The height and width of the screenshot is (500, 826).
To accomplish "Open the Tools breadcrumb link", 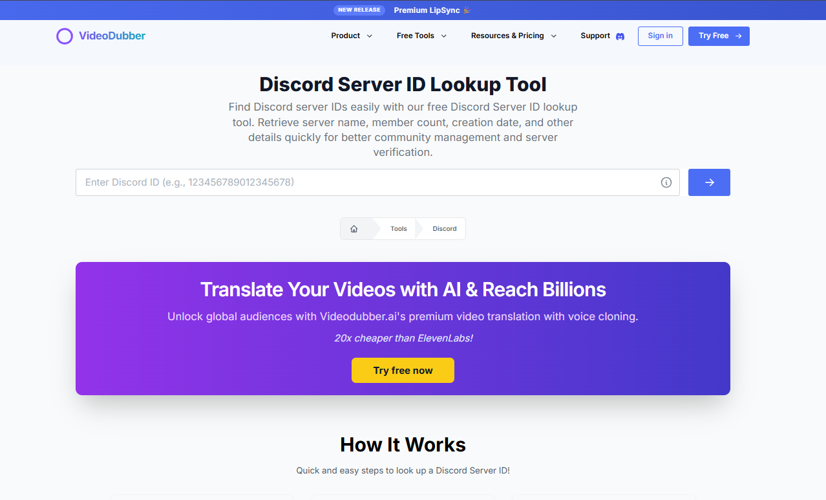I will pyautogui.click(x=399, y=229).
